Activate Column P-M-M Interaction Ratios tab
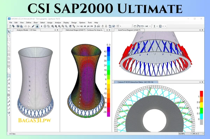 [x=135, y=82]
